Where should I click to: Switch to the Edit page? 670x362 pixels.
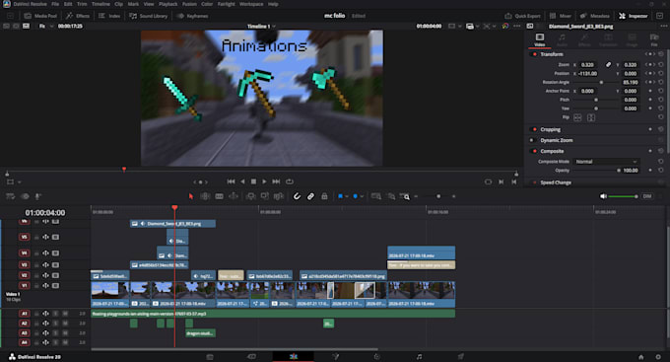[294, 356]
